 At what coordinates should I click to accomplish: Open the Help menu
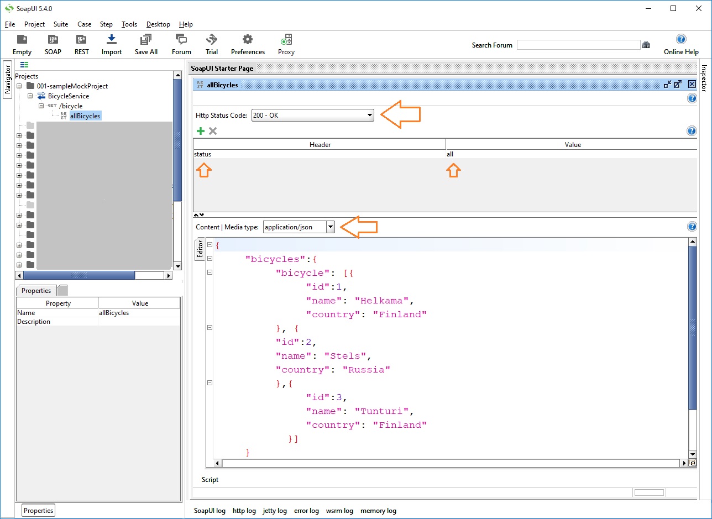[x=186, y=24]
